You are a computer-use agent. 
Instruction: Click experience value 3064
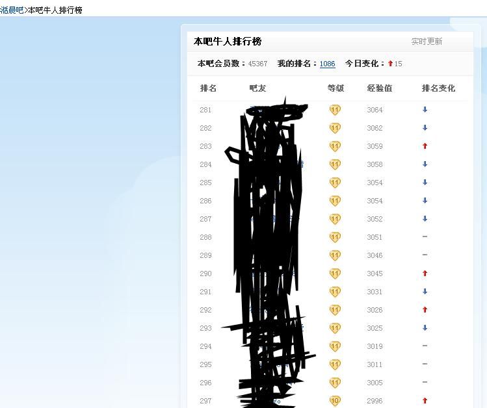point(375,110)
